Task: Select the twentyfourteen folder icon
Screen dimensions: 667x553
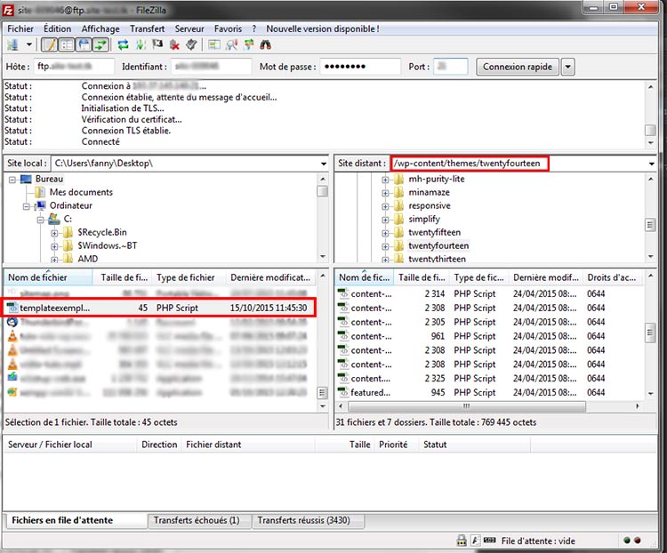Action: [x=398, y=245]
